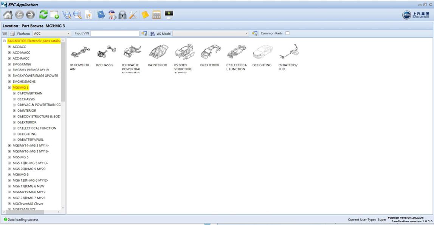Select 02:CHASSIS in the tree
Viewport: 434px width, 225px height.
[x=26, y=99]
